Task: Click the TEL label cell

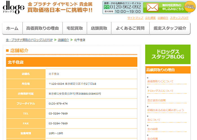Action: [26, 113]
